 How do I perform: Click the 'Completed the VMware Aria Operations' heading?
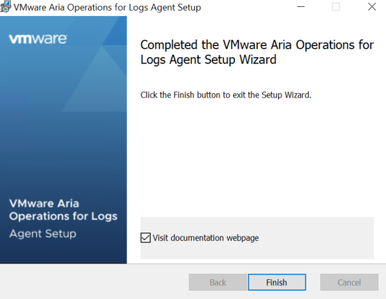click(257, 53)
